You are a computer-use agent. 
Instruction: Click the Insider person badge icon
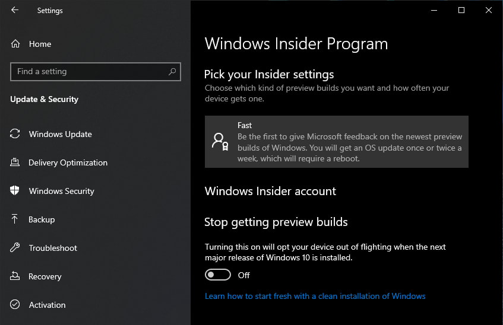click(220, 142)
